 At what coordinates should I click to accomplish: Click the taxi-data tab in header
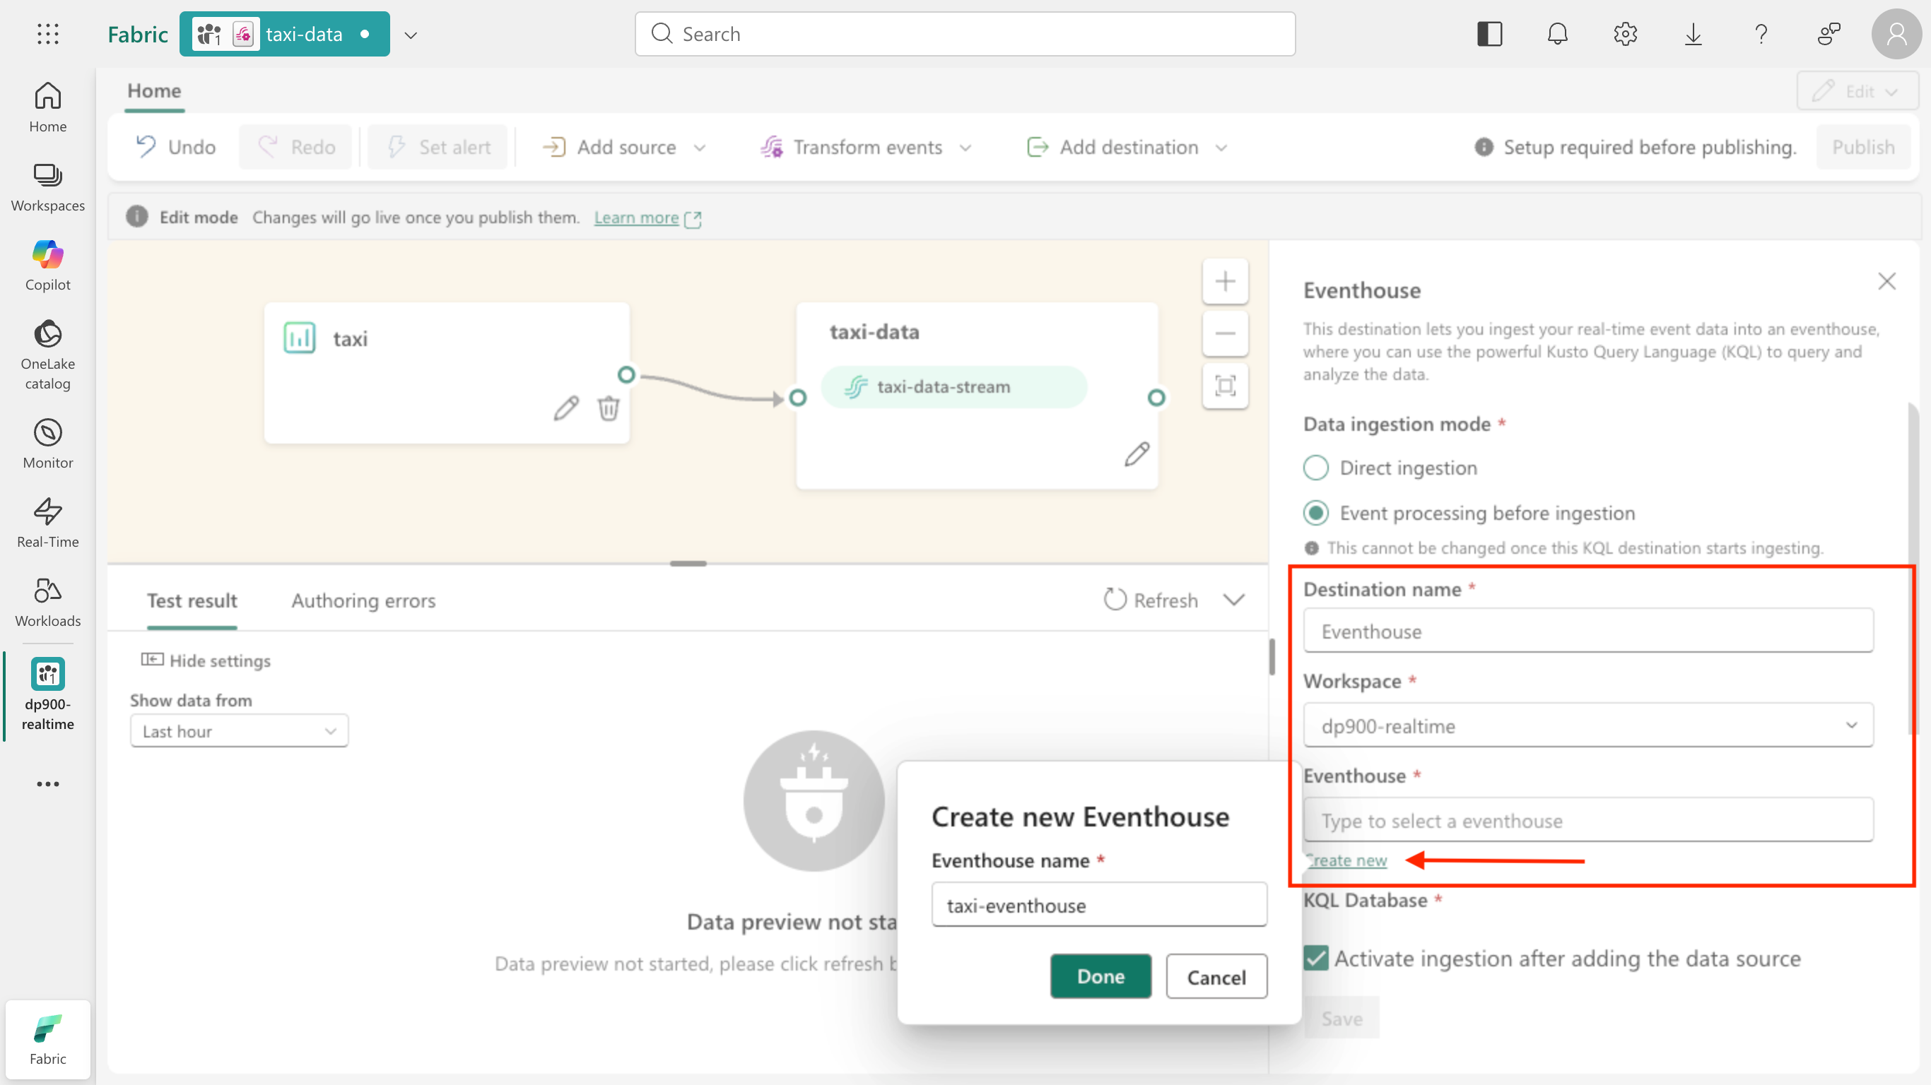pyautogui.click(x=284, y=34)
